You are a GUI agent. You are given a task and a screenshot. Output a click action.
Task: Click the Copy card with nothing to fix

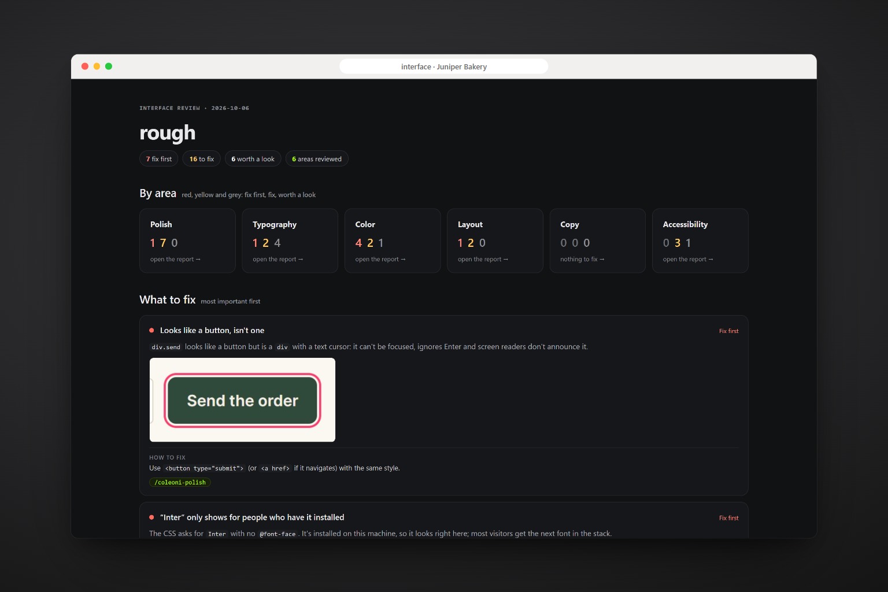pos(597,240)
